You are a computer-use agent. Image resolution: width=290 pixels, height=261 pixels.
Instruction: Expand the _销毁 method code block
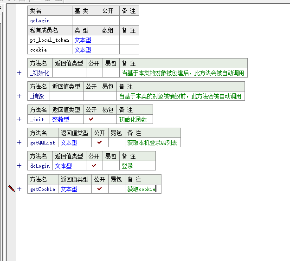click(x=19, y=96)
